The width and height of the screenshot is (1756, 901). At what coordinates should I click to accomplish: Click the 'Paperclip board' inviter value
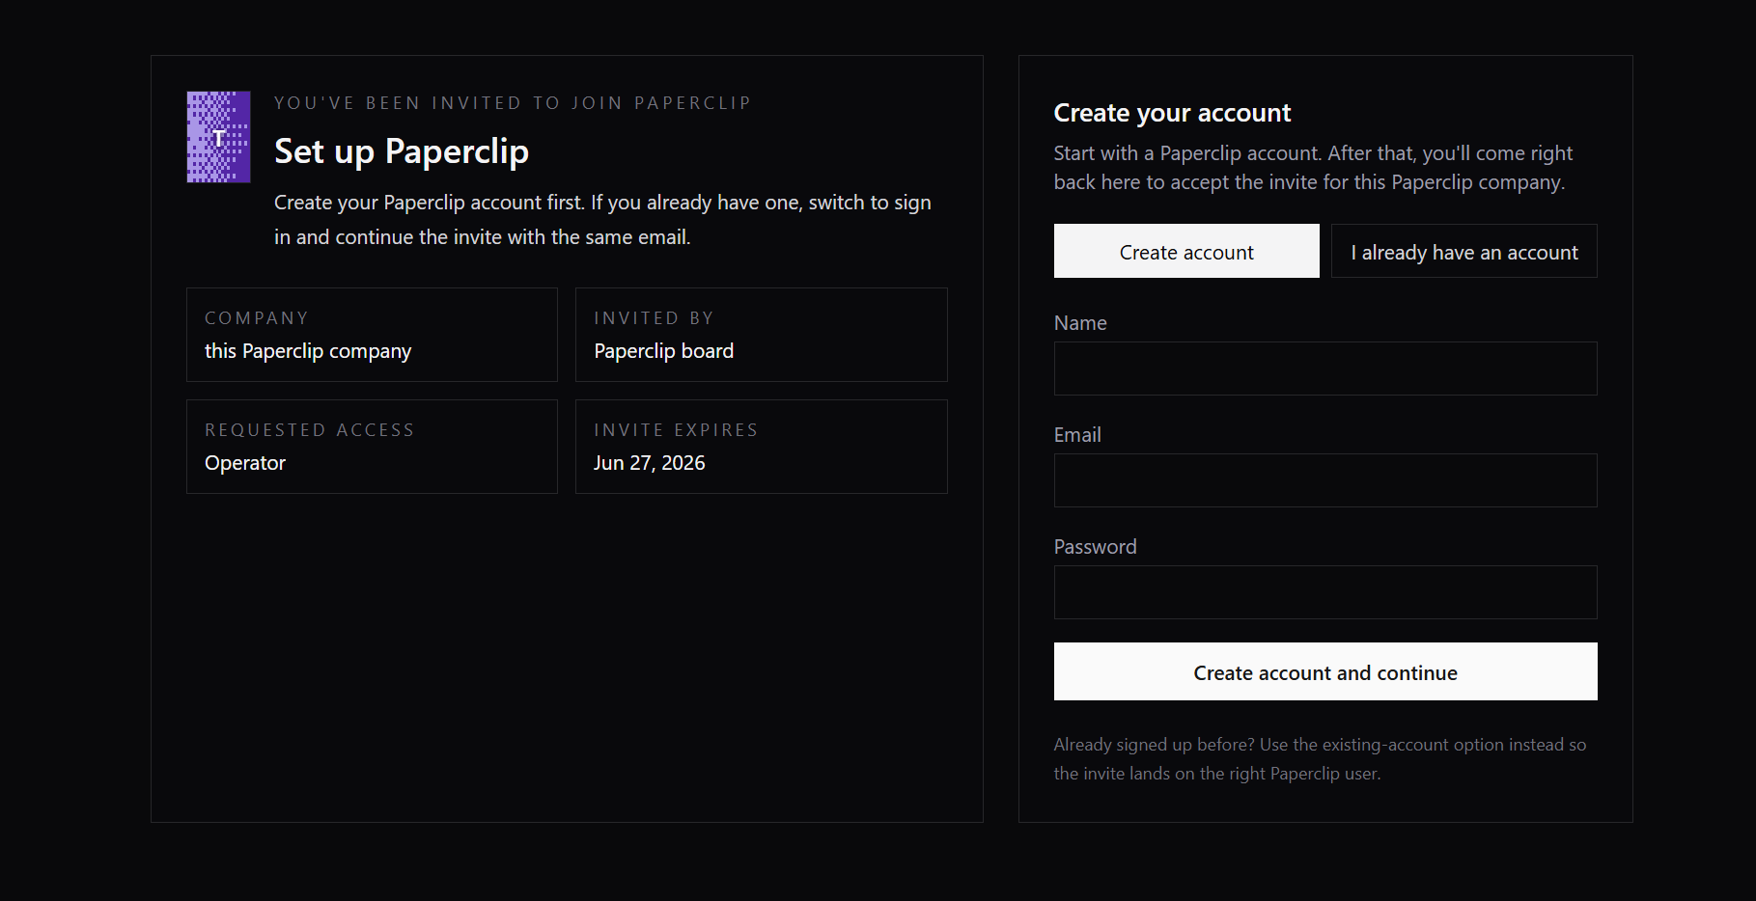point(664,351)
